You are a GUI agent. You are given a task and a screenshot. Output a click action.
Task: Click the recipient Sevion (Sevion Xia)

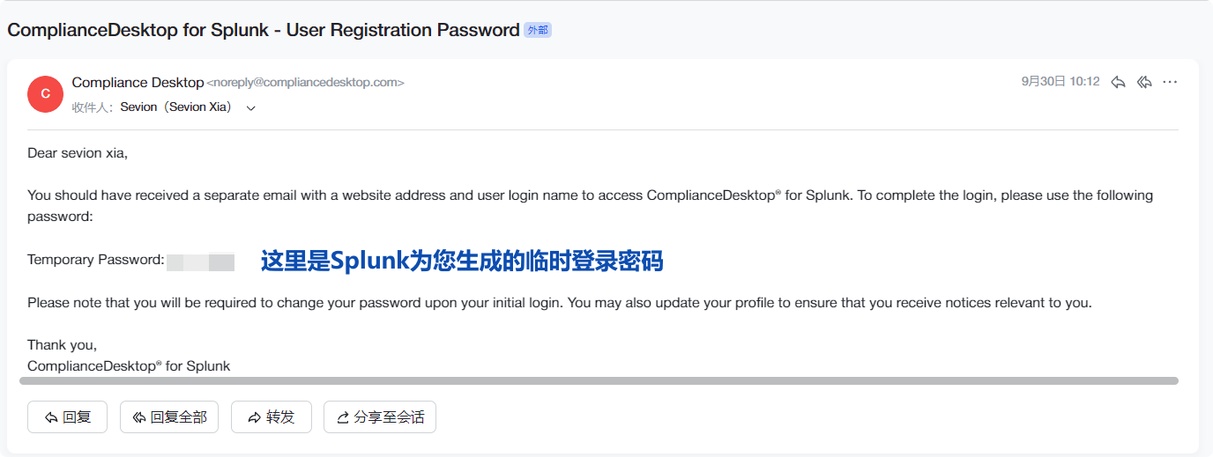(x=177, y=107)
